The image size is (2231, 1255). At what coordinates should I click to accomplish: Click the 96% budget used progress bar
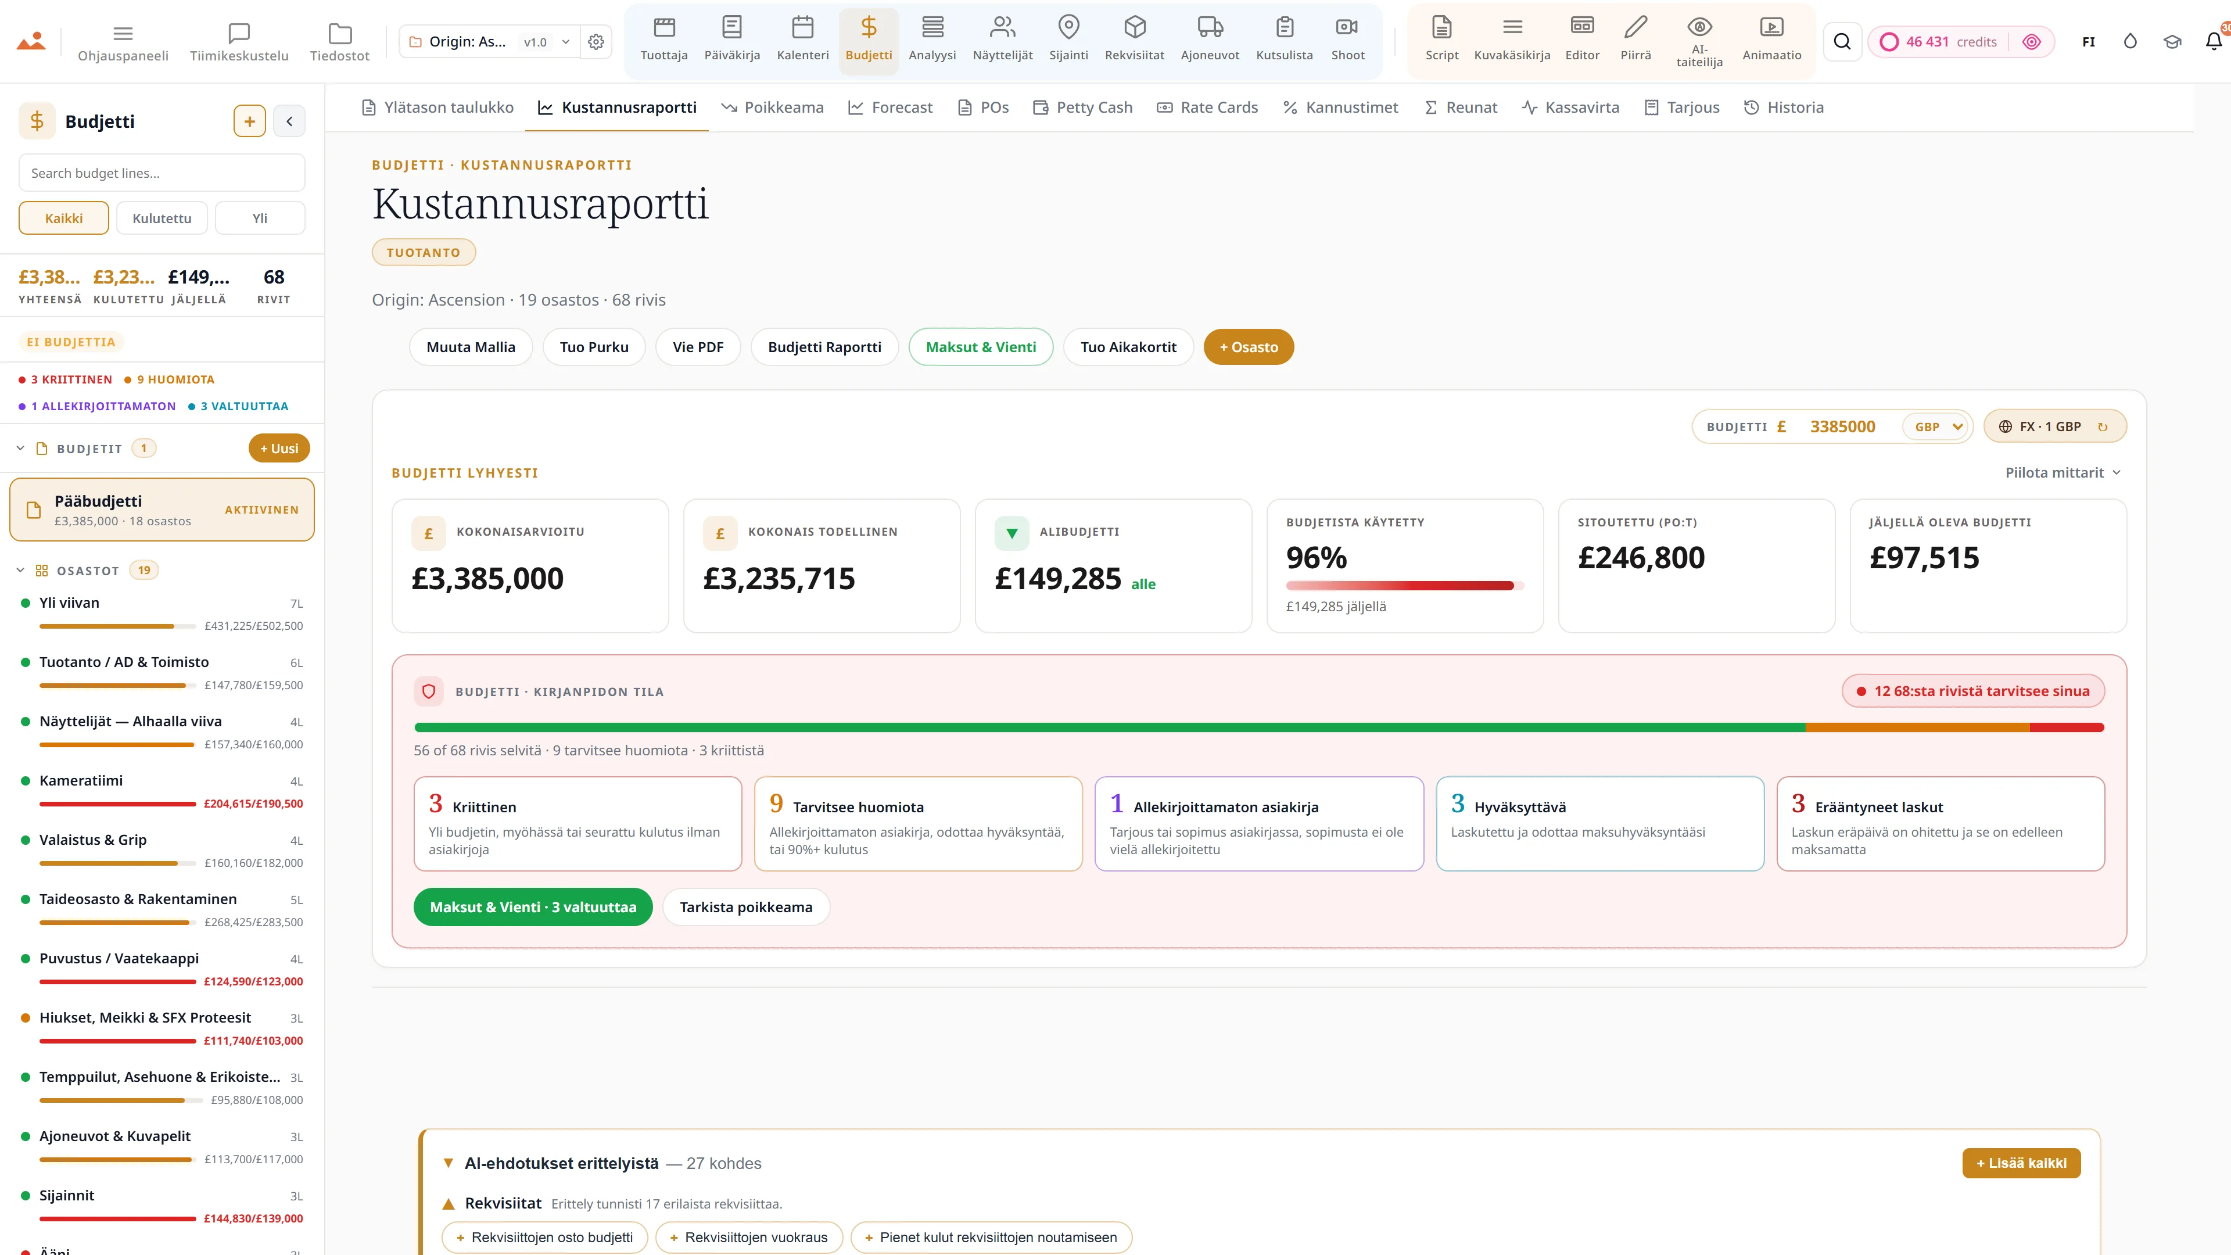coord(1404,586)
